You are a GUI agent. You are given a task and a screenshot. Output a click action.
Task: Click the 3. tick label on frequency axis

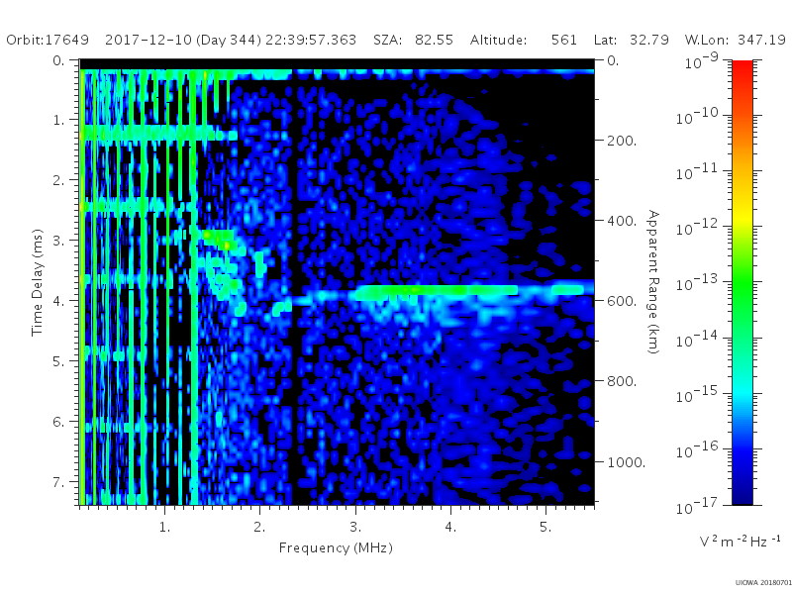coord(355,527)
